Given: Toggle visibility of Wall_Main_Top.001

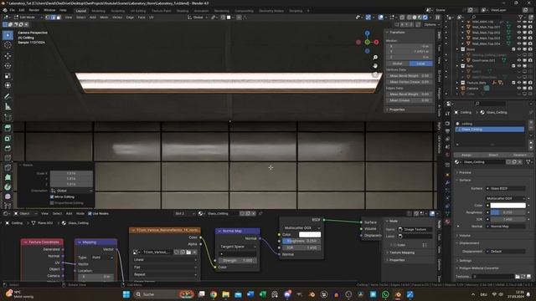Looking at the screenshot, I should pos(519,27).
